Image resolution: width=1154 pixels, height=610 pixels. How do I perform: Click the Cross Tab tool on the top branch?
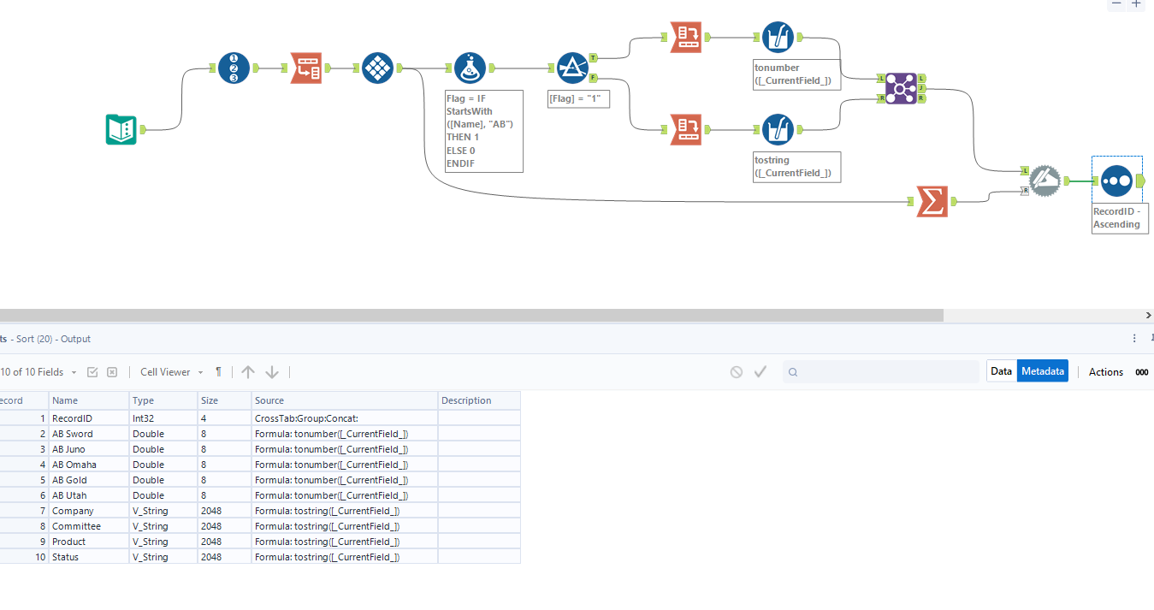685,37
